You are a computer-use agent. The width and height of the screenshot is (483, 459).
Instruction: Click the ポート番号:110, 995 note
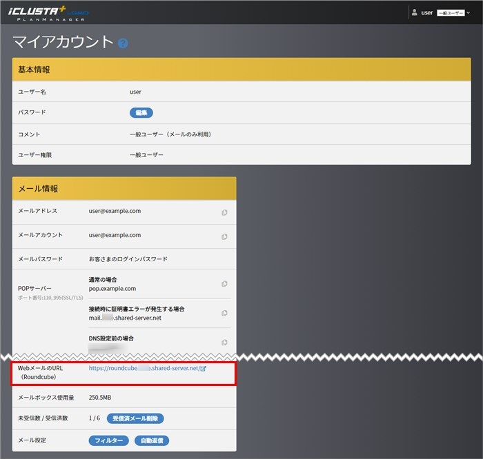[50, 298]
